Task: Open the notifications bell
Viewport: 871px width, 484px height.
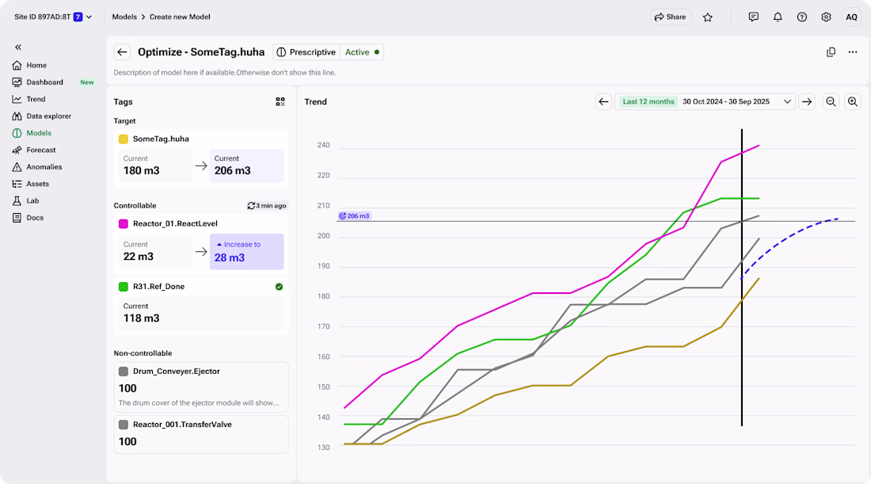Action: [778, 17]
